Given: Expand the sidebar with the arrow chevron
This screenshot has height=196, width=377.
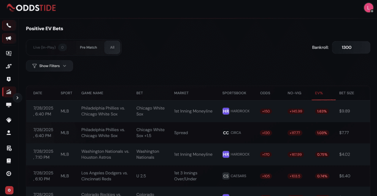Looking at the screenshot, I should (x=17, y=97).
